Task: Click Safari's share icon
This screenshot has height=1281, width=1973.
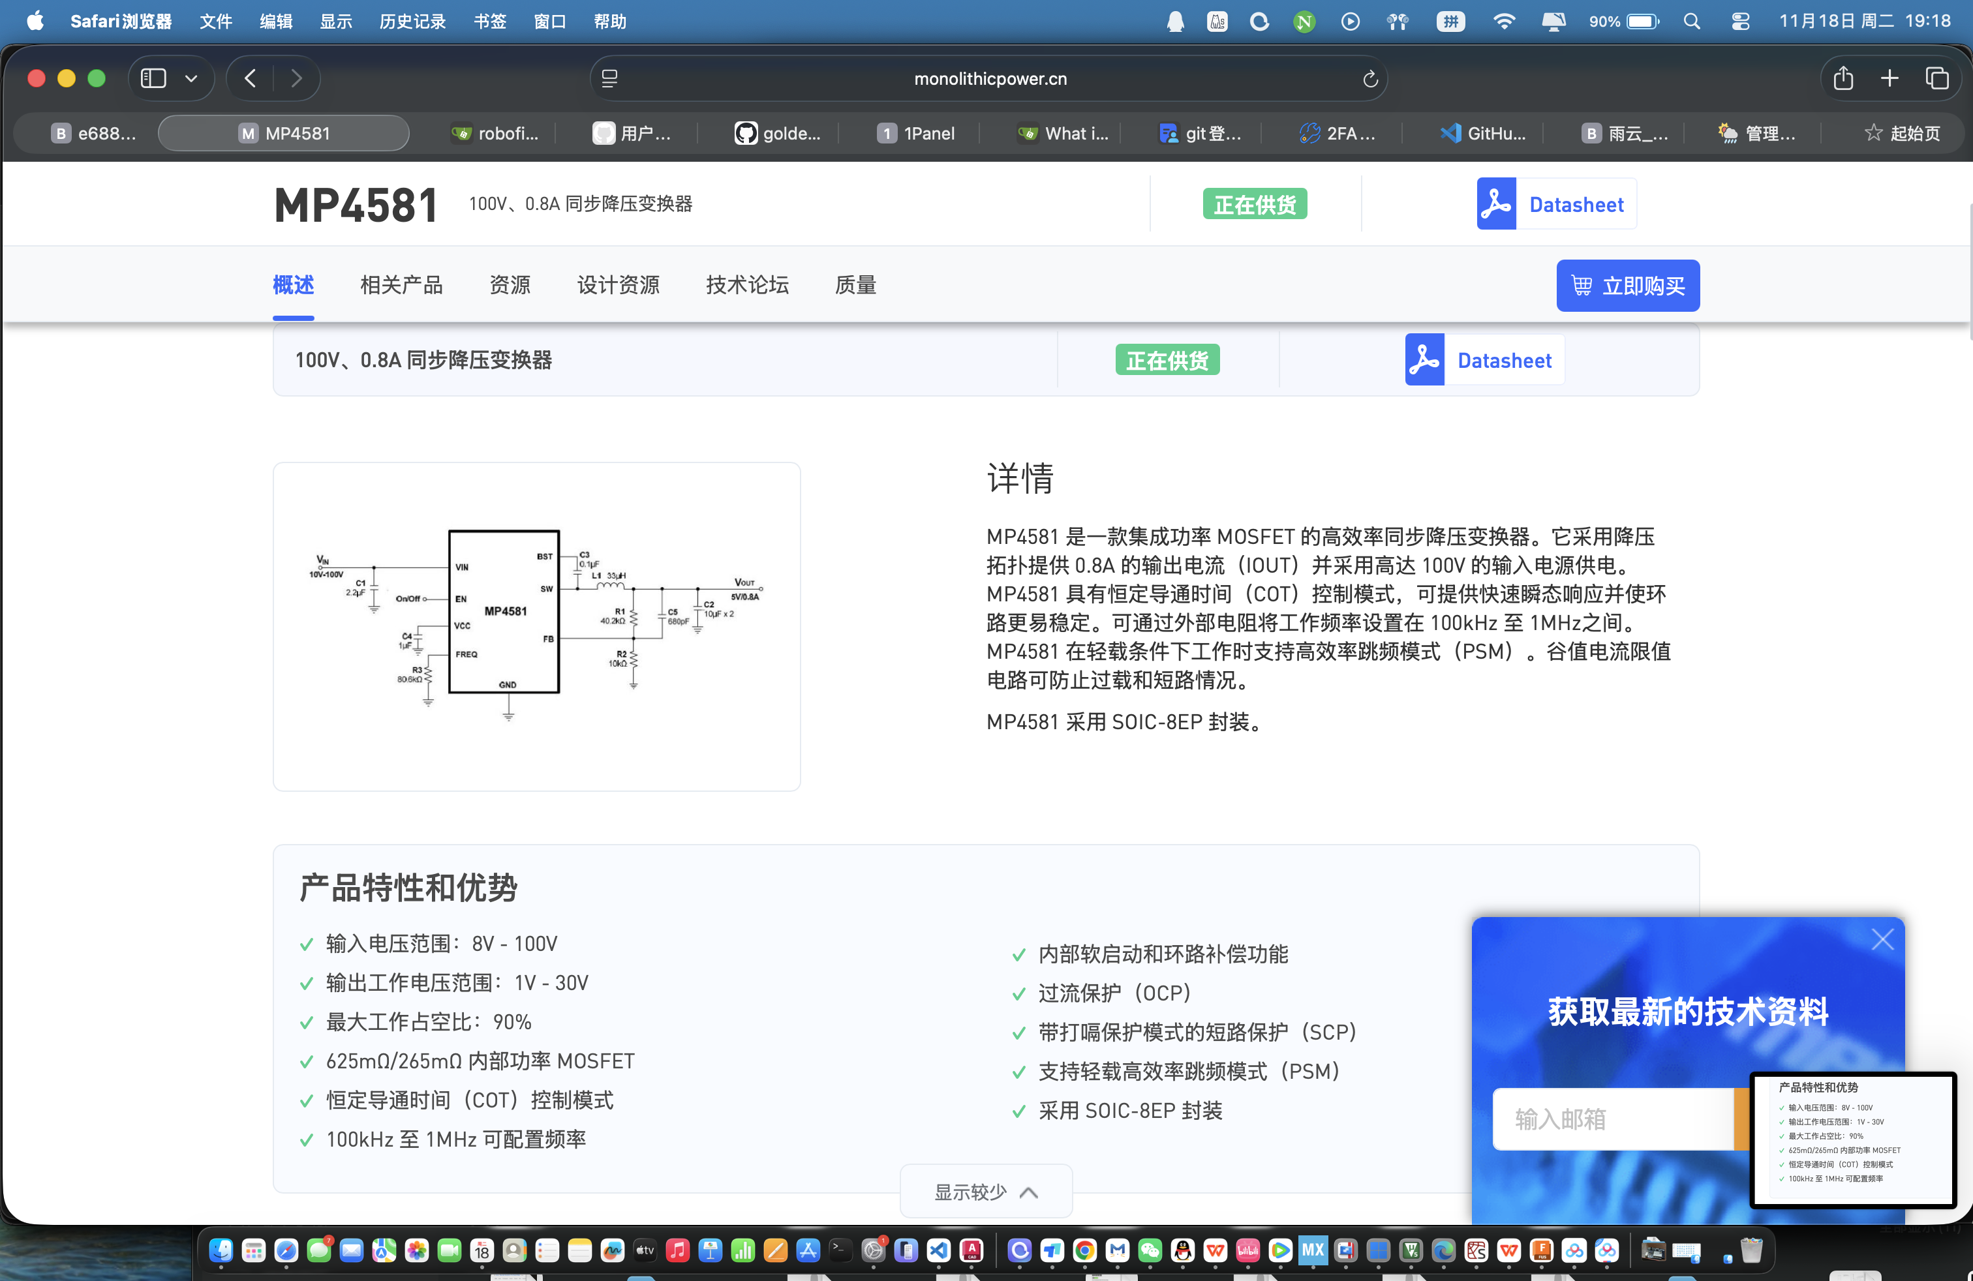Action: [x=1842, y=79]
